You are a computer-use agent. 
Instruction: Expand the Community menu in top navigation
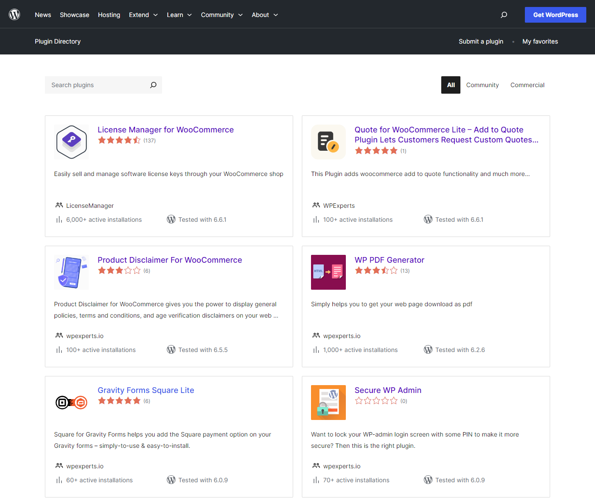[222, 15]
